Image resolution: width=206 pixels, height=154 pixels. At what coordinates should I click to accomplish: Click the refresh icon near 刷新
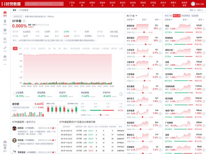195,10
